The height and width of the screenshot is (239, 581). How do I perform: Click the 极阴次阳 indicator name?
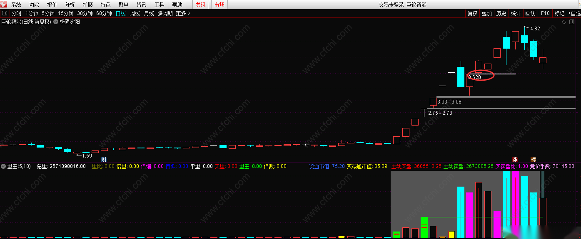[70, 22]
